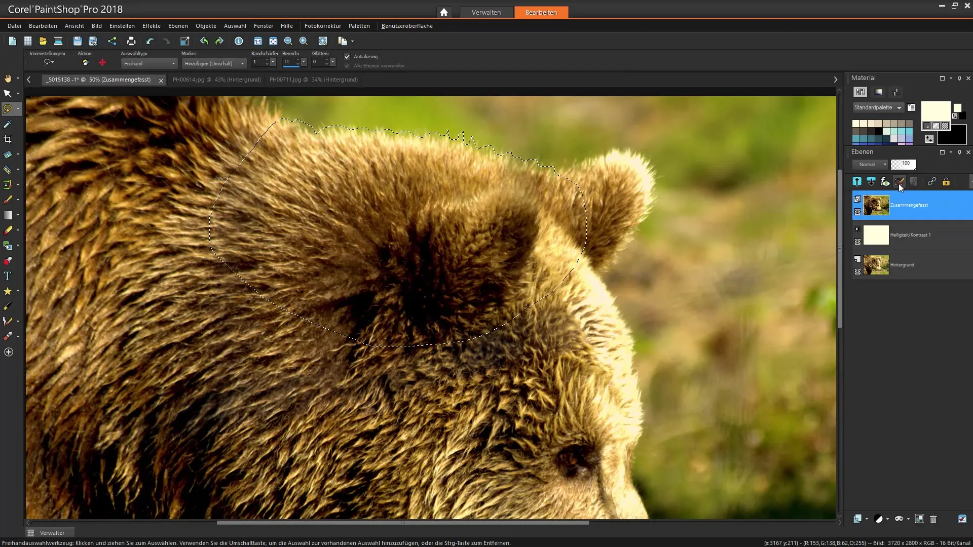Click the replace selection Aktion button
Image resolution: width=973 pixels, height=547 pixels.
[85, 63]
